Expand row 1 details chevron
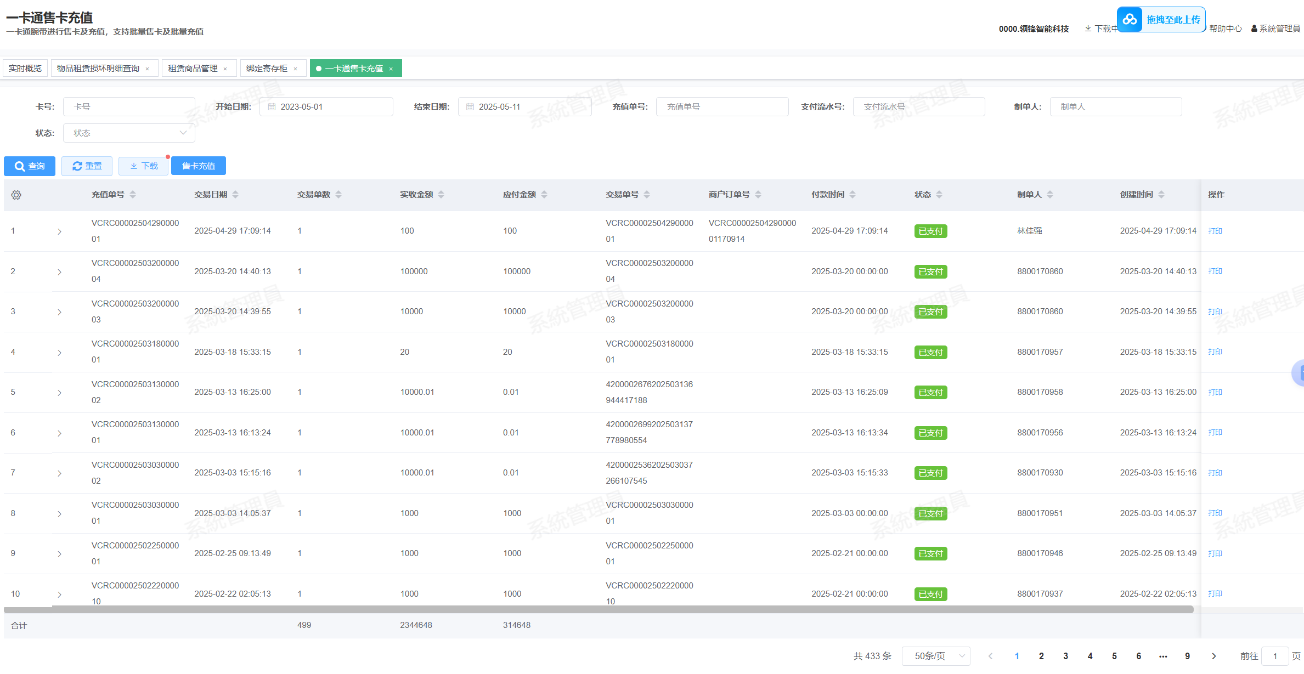Viewport: 1304px width, 674px height. [x=59, y=231]
